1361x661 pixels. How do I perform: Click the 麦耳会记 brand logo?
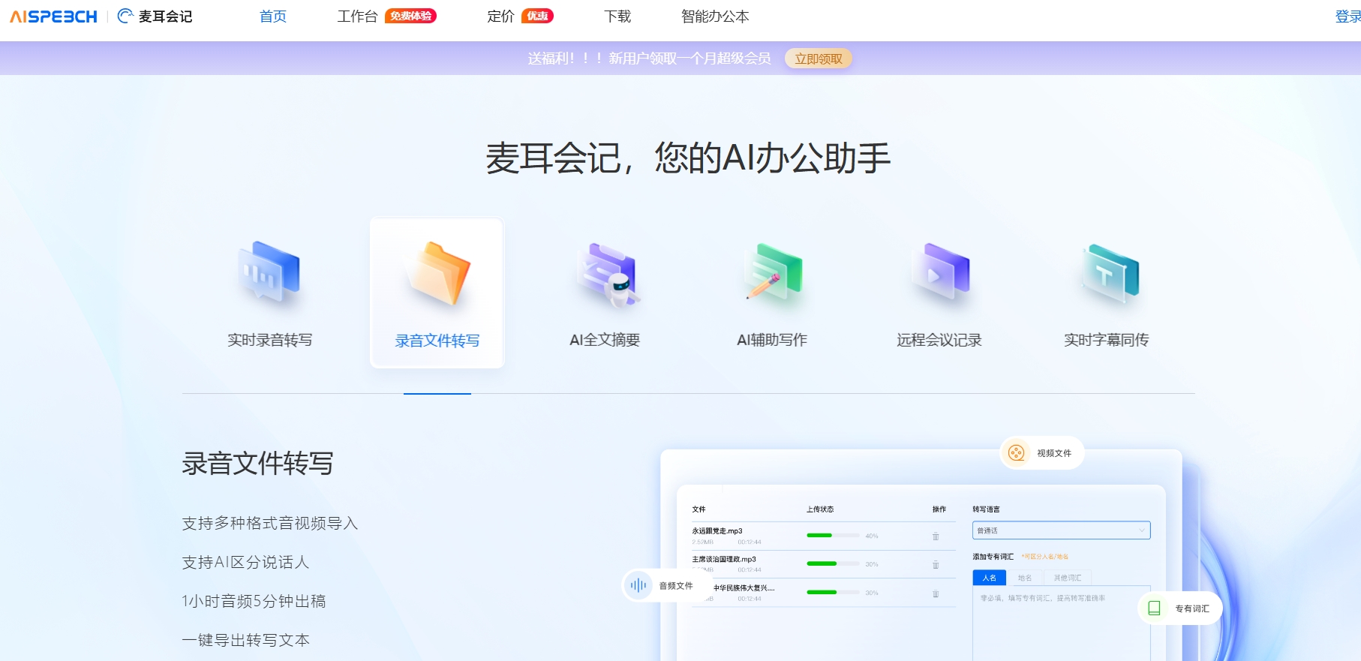click(155, 17)
